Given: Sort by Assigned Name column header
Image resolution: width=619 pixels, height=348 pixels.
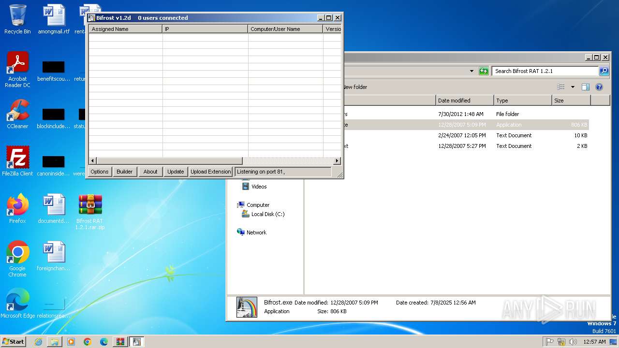Looking at the screenshot, I should (x=125, y=29).
